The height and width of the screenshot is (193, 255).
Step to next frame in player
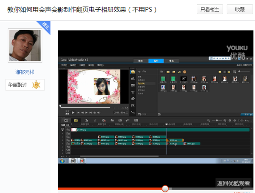pyautogui.click(x=86, y=113)
